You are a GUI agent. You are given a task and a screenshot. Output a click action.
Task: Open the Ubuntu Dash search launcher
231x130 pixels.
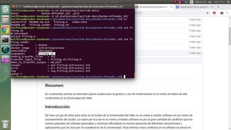[5, 10]
